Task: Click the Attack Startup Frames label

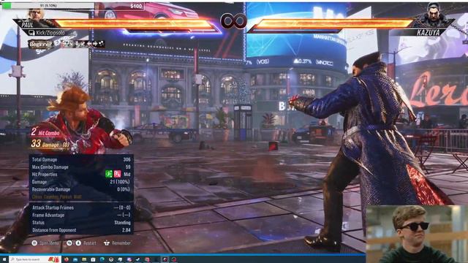Action: pos(53,207)
